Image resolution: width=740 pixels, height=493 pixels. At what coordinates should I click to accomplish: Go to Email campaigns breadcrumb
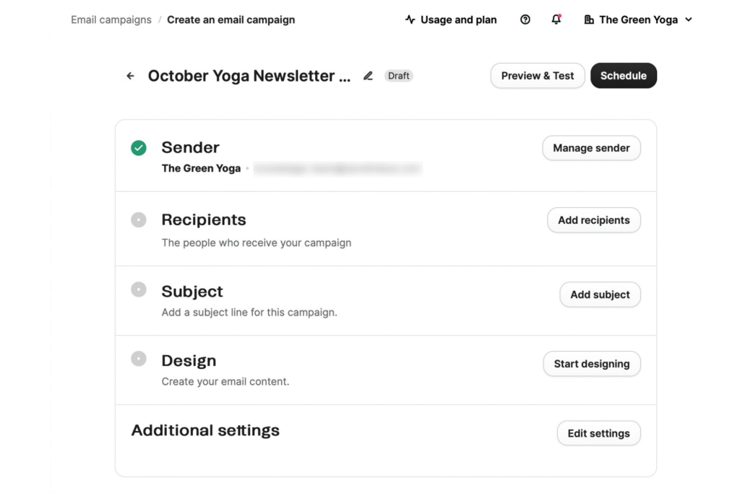click(111, 19)
